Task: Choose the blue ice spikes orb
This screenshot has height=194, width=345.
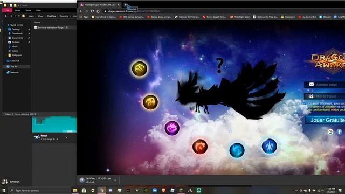Action: click(x=270, y=146)
